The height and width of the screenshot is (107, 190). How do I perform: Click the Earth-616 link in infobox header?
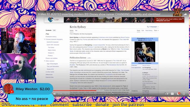coord(149,38)
